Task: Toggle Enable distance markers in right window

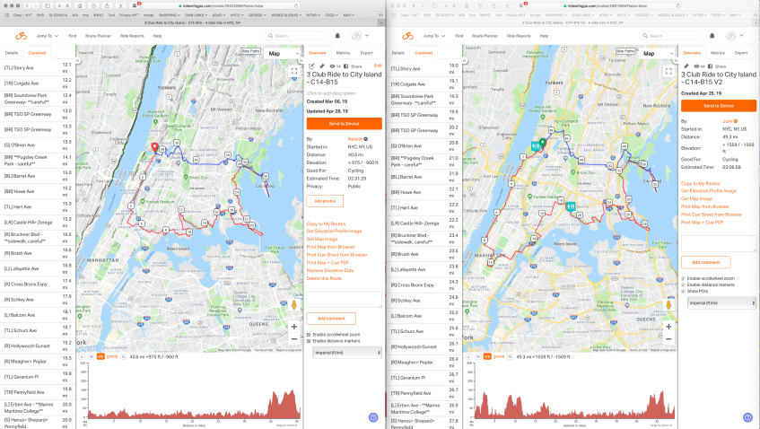Action: pos(684,285)
